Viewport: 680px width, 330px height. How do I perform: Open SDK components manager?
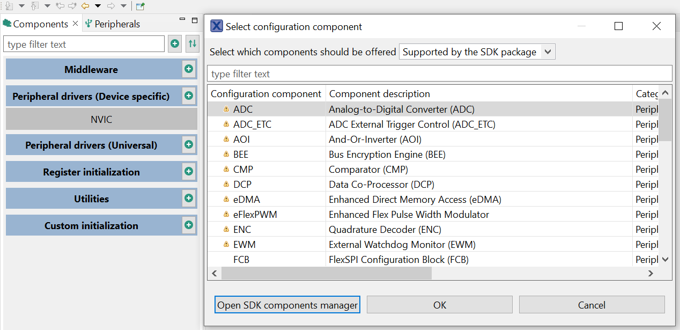pyautogui.click(x=287, y=304)
